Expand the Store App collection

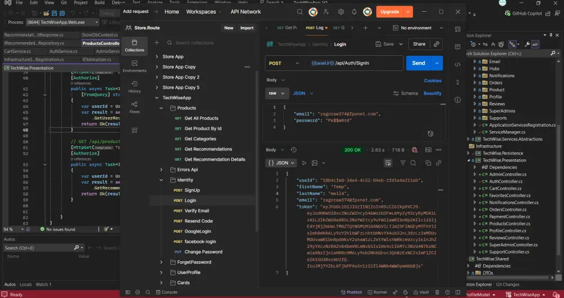tap(157, 57)
